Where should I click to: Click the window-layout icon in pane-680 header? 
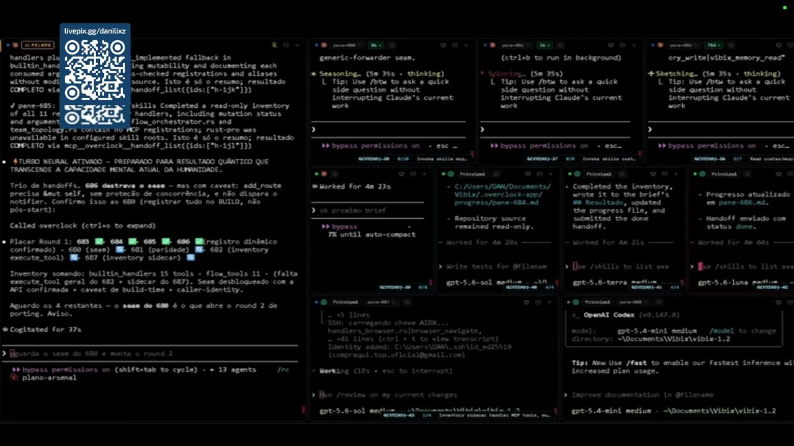(x=455, y=45)
